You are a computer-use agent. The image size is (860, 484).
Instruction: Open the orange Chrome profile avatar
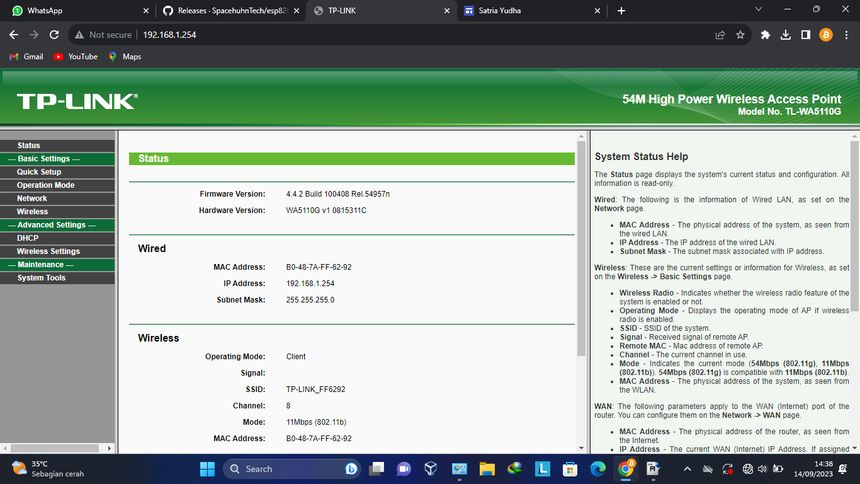[x=826, y=35]
